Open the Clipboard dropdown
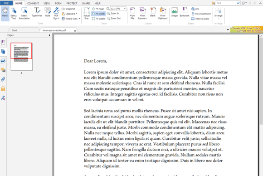The image size is (263, 176). coord(70,14)
